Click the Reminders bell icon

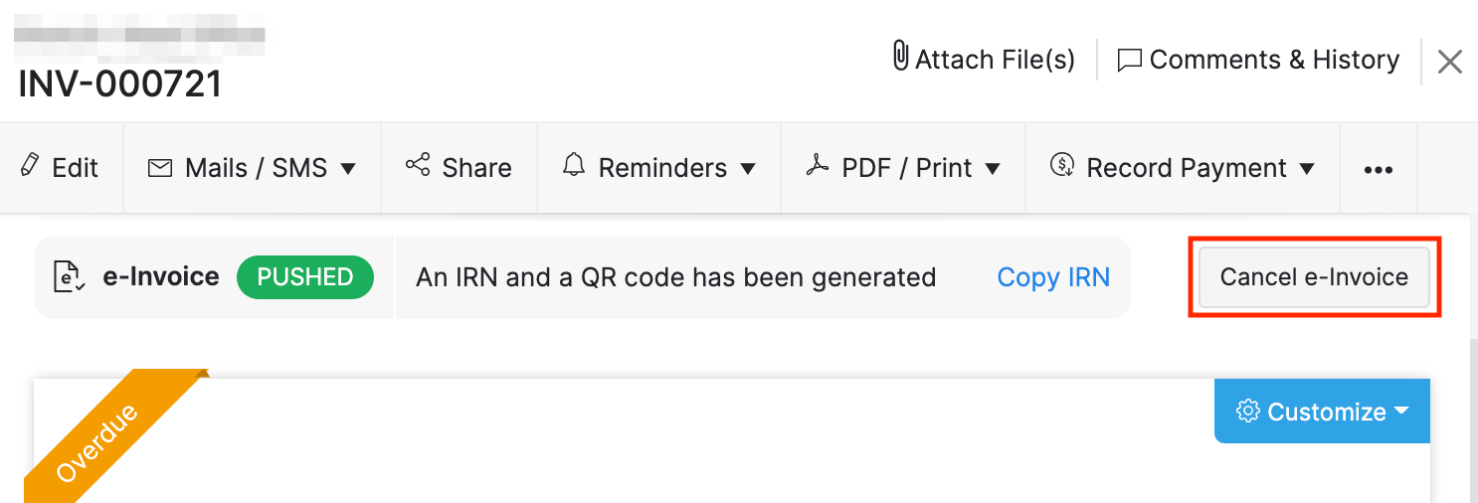574,166
